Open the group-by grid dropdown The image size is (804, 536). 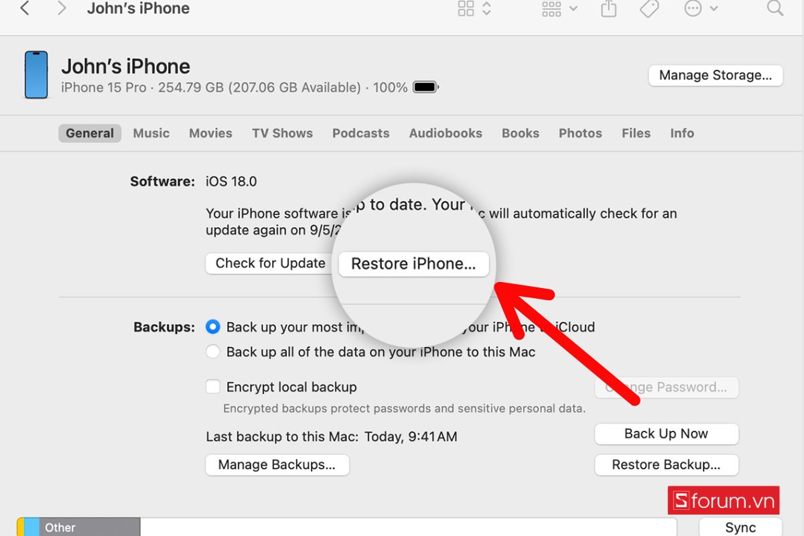click(559, 9)
